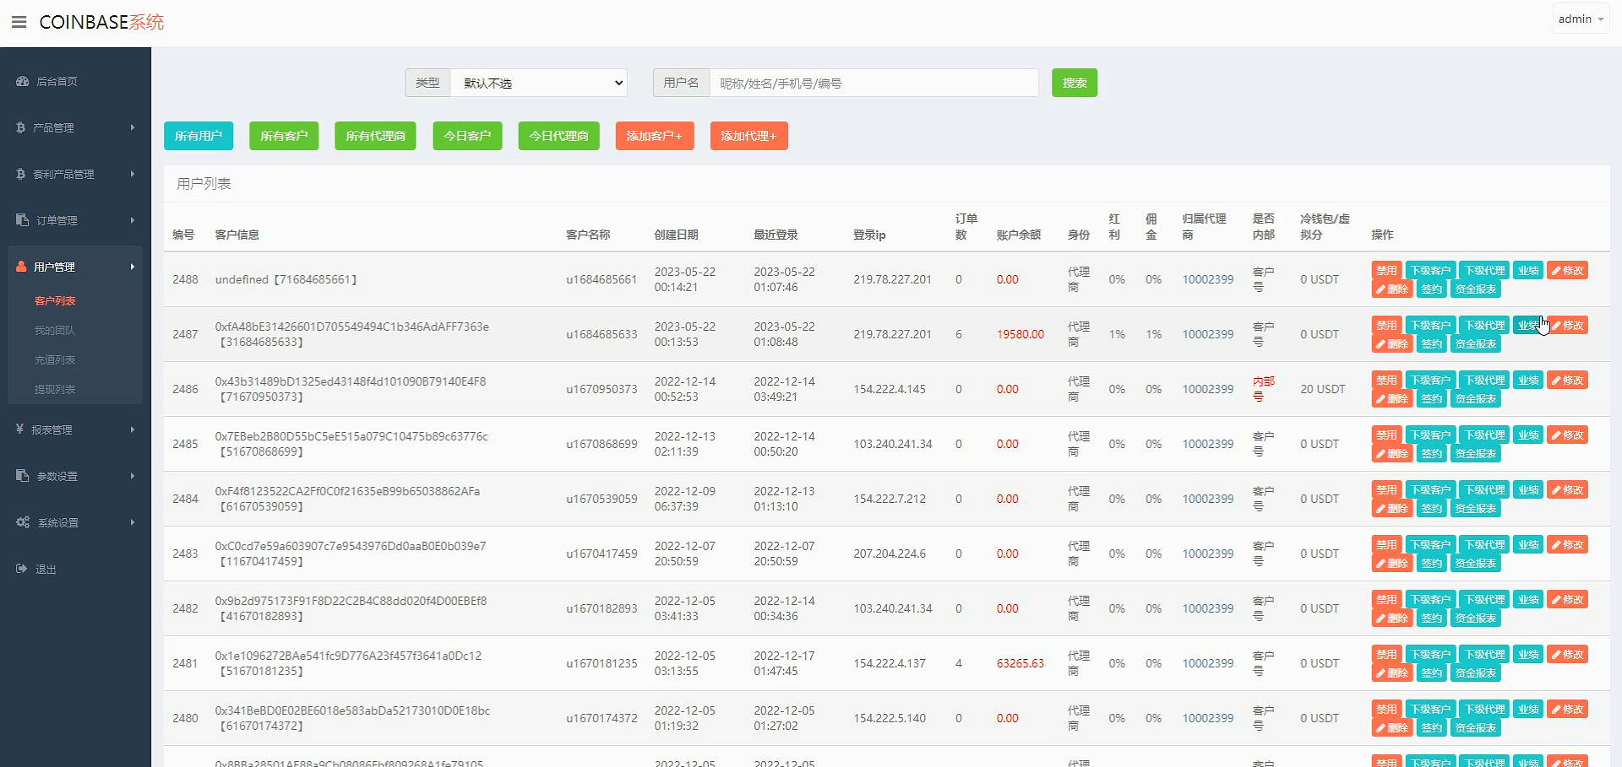Click the hamburger menu icon

[x=19, y=22]
